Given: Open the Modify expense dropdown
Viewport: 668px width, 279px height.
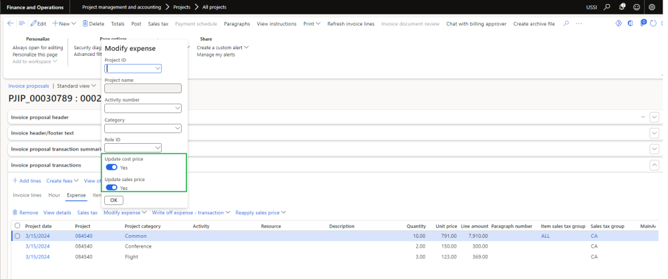Looking at the screenshot, I should coord(125,212).
